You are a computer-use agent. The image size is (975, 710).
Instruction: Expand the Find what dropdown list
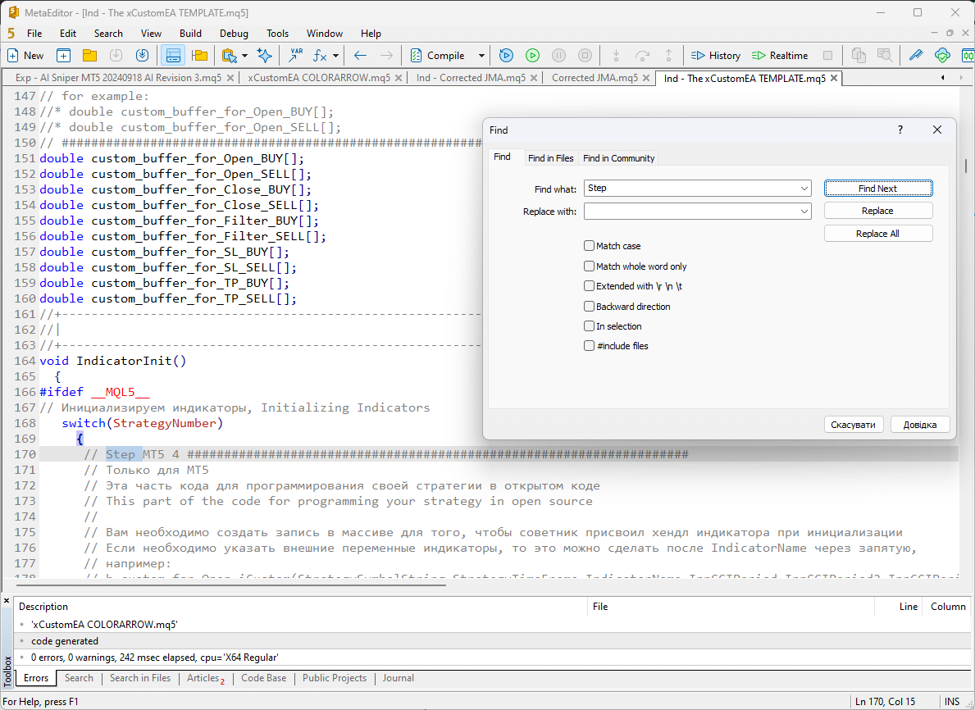[x=804, y=189]
